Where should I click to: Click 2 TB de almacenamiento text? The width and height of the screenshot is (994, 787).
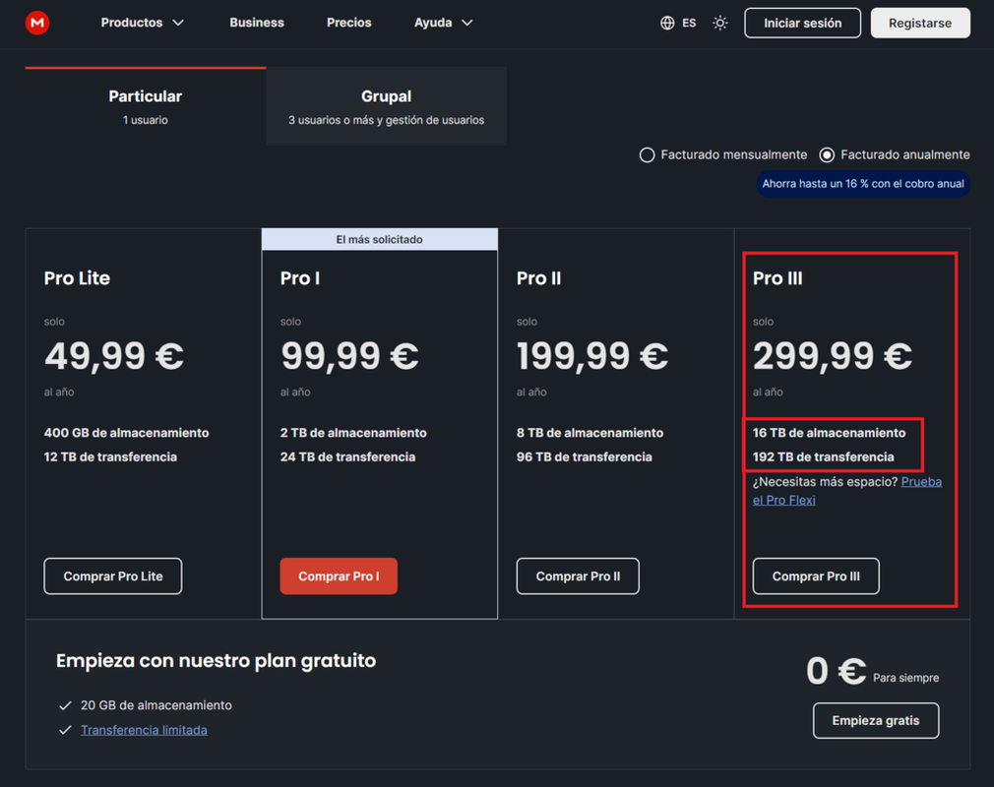coord(353,433)
